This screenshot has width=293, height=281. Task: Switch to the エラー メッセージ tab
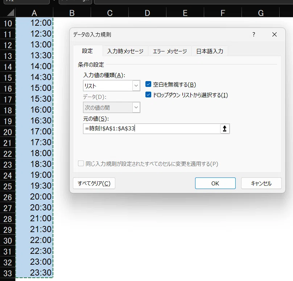[170, 51]
